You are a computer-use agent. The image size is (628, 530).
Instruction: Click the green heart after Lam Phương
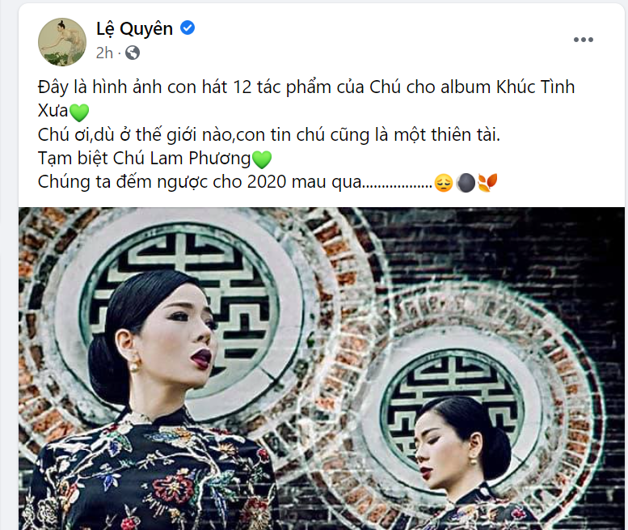point(262,159)
